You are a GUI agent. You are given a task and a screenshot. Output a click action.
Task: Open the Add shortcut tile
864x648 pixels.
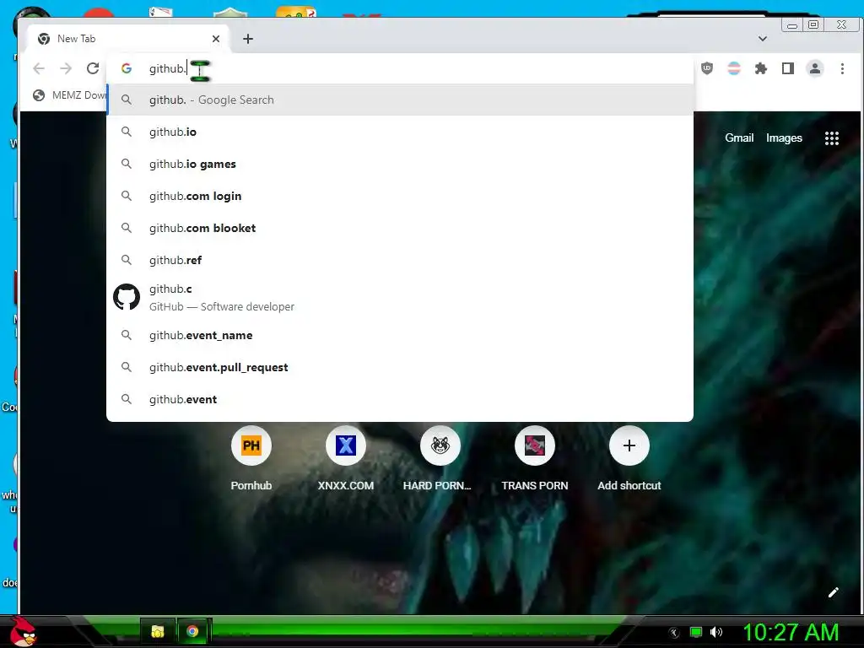click(x=629, y=459)
